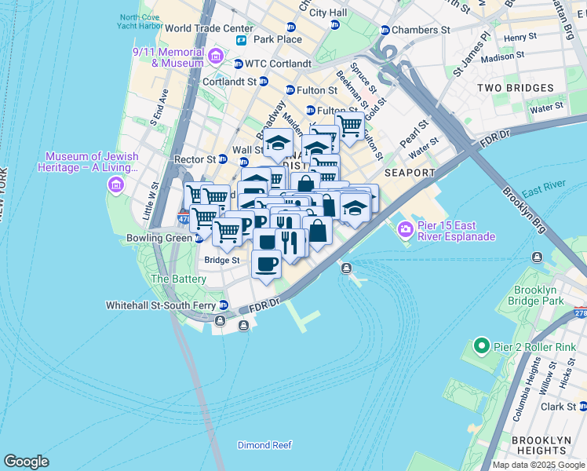Click the Map data ©2025 Google text
The height and width of the screenshot is (471, 587).
pyautogui.click(x=538, y=465)
